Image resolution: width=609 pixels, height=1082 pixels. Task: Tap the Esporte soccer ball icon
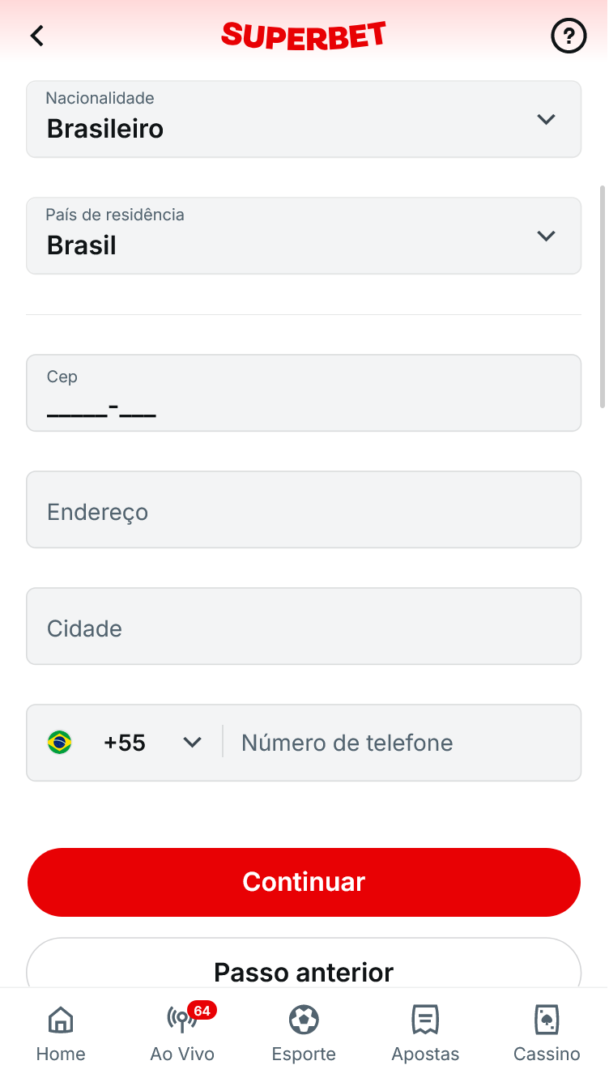pyautogui.click(x=304, y=1020)
